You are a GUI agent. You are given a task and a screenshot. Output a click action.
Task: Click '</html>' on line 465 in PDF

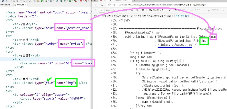tap(124, 20)
